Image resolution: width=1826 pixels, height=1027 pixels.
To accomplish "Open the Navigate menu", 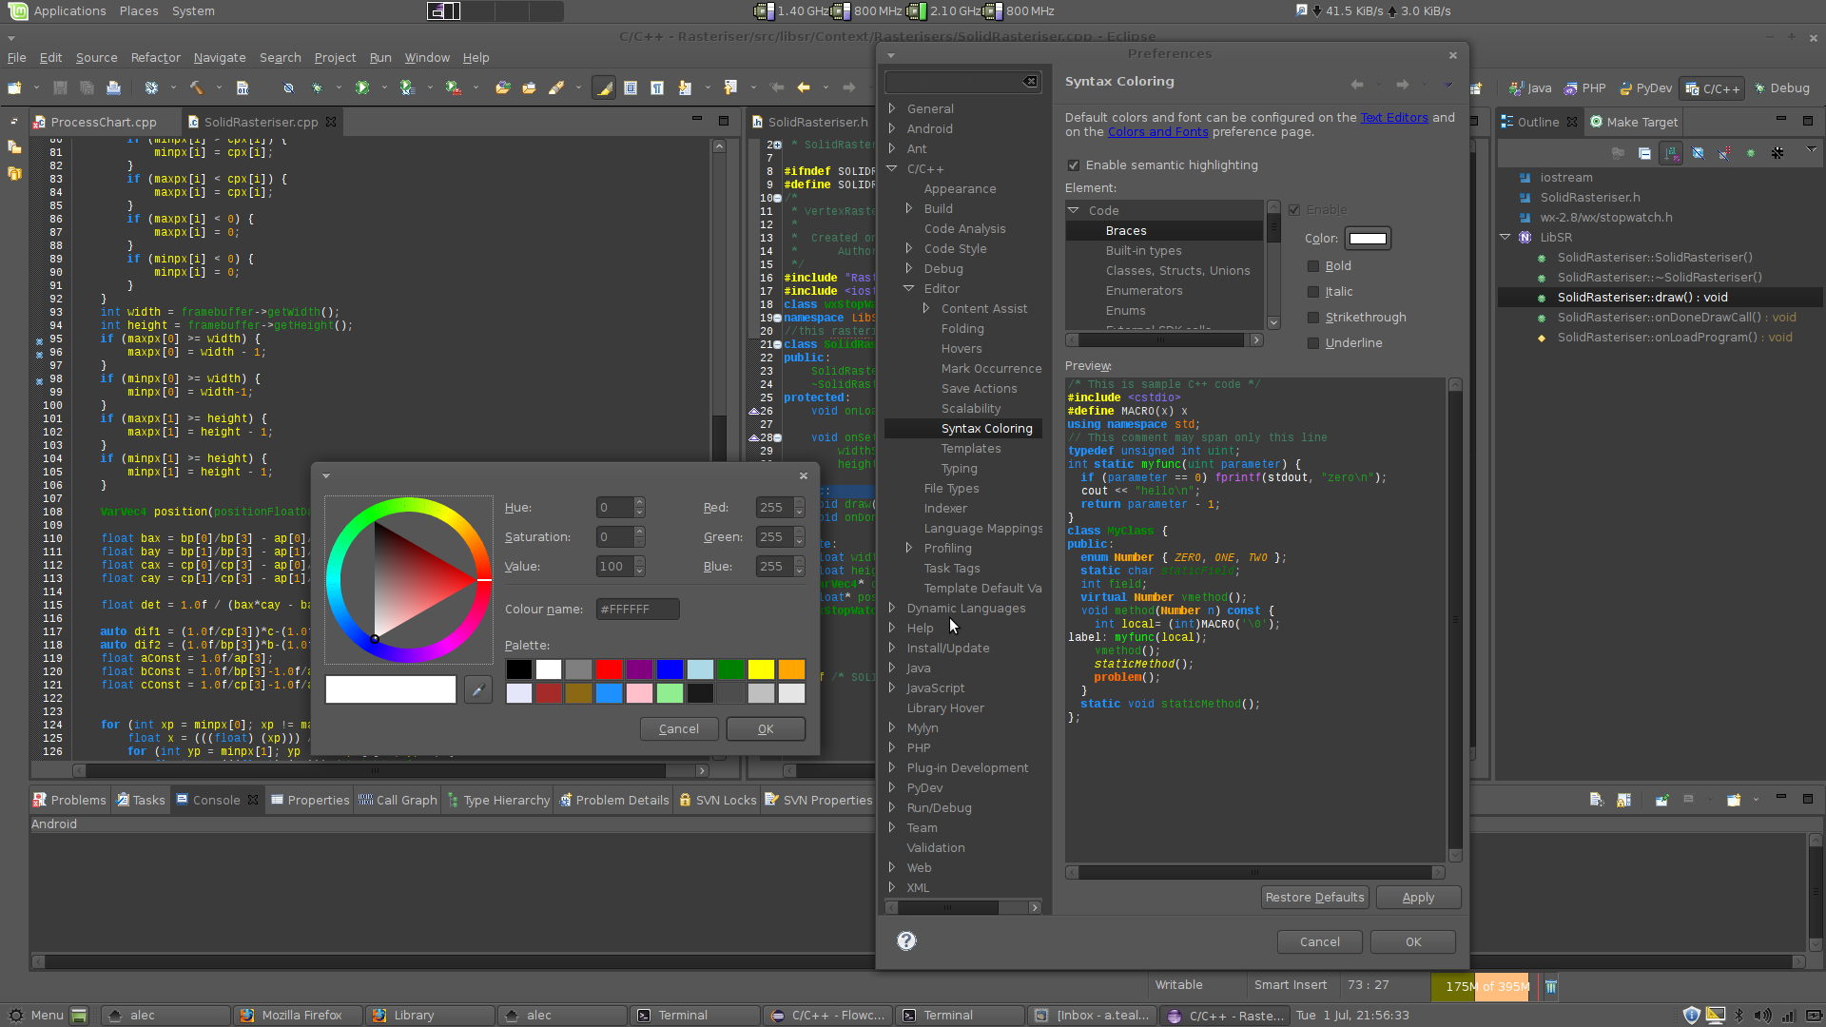I will tap(220, 57).
